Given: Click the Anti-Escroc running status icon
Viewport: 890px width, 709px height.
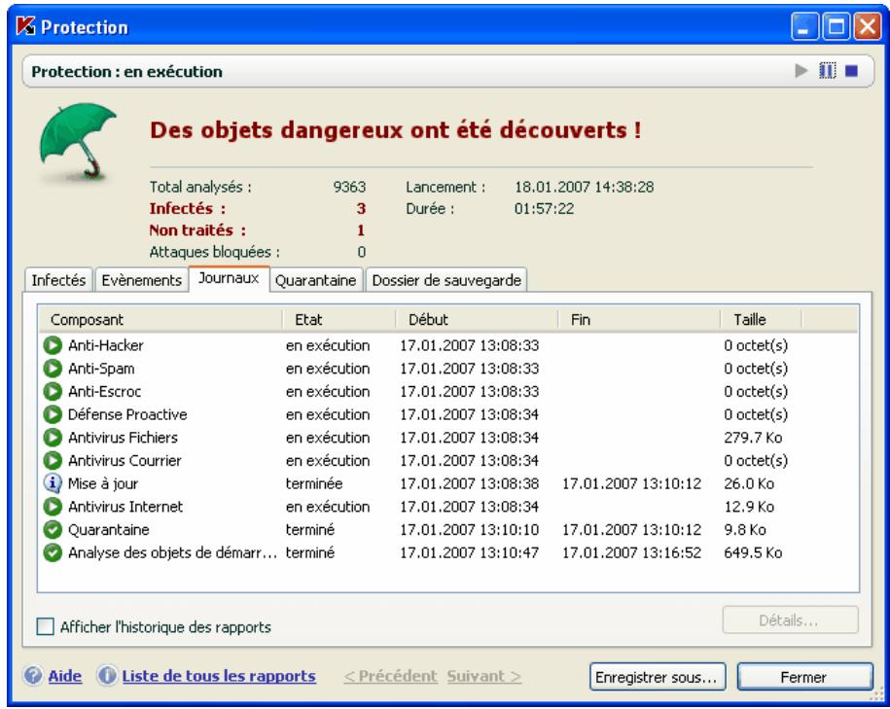Looking at the screenshot, I should [53, 391].
